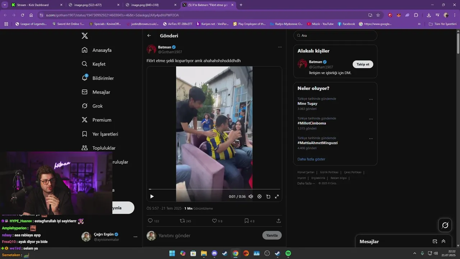
Task: Open more options for Mine Tugay trend
Action: (x=371, y=100)
